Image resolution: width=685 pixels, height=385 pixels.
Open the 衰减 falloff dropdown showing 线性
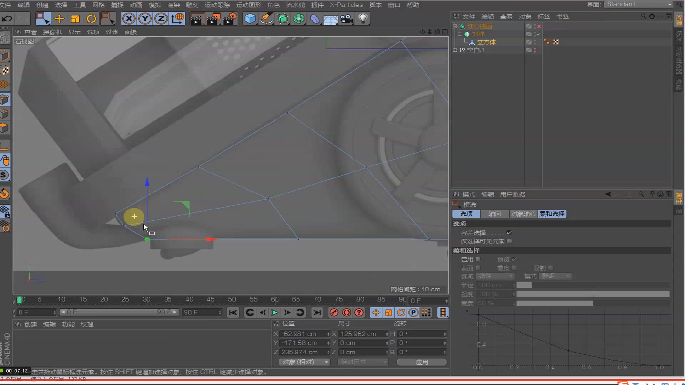[495, 276]
